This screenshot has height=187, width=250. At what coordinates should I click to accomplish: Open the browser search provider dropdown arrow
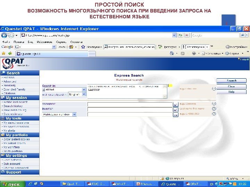pyautogui.click(x=247, y=35)
